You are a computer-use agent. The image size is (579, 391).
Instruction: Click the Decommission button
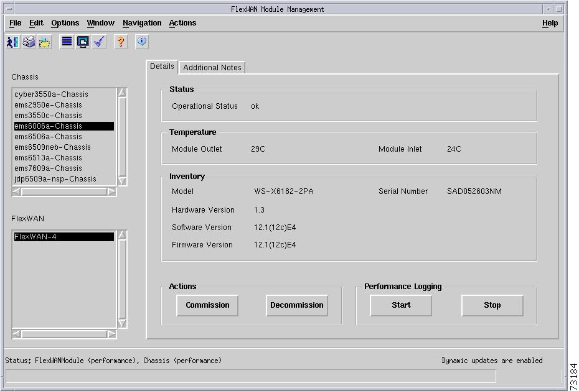click(x=296, y=305)
